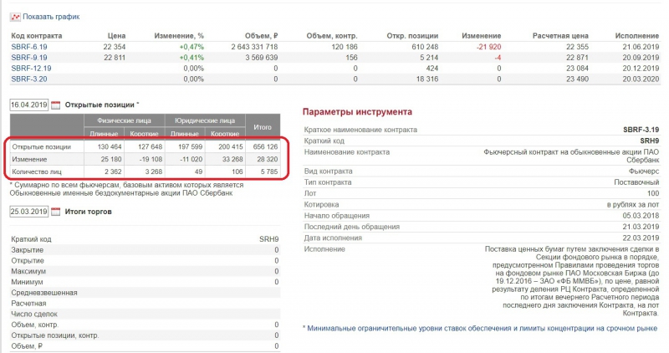Select execution date 20.09.2019
The height and width of the screenshot is (353, 669).
[x=641, y=58]
